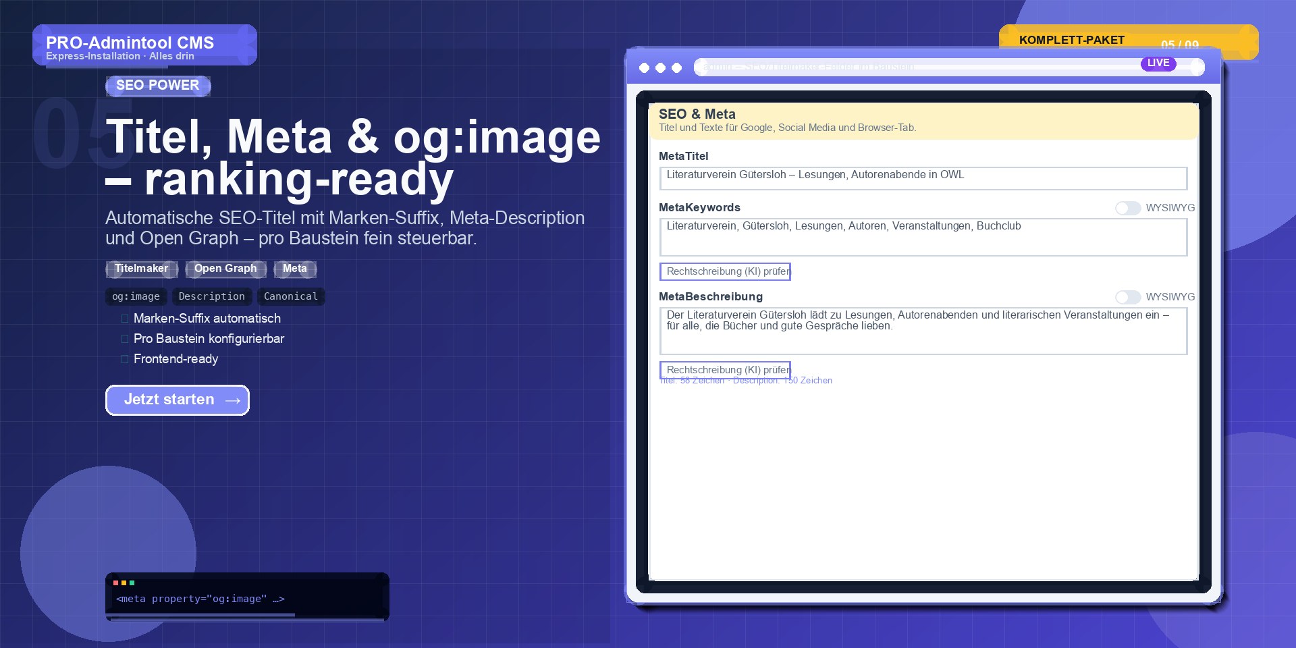1296x648 pixels.
Task: Click the Jetzt starten button
Action: tap(178, 400)
